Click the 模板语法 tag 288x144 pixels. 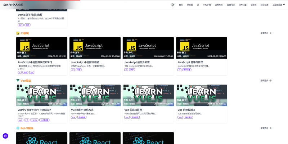pyautogui.click(x=188, y=117)
